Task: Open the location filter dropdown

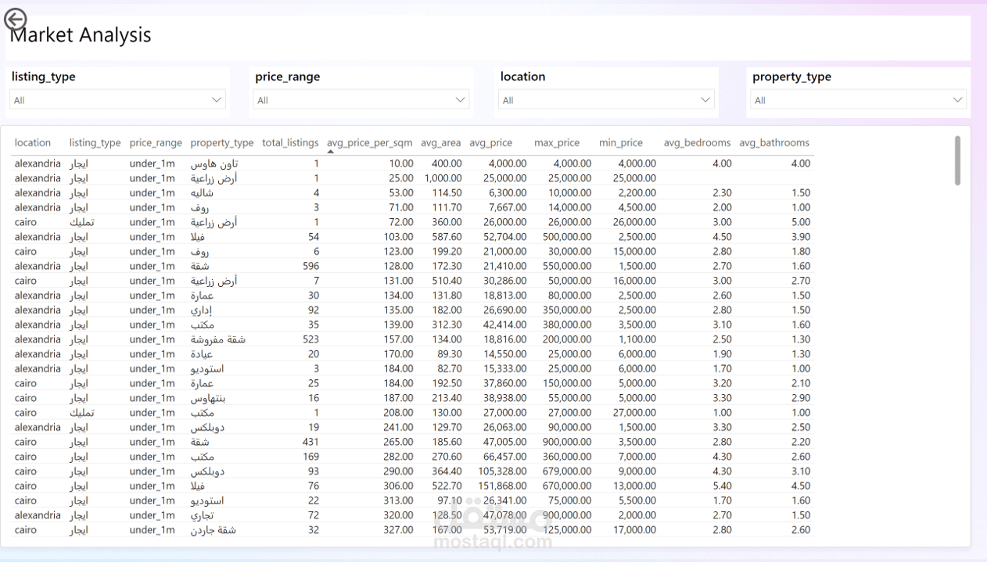Action: pos(607,99)
